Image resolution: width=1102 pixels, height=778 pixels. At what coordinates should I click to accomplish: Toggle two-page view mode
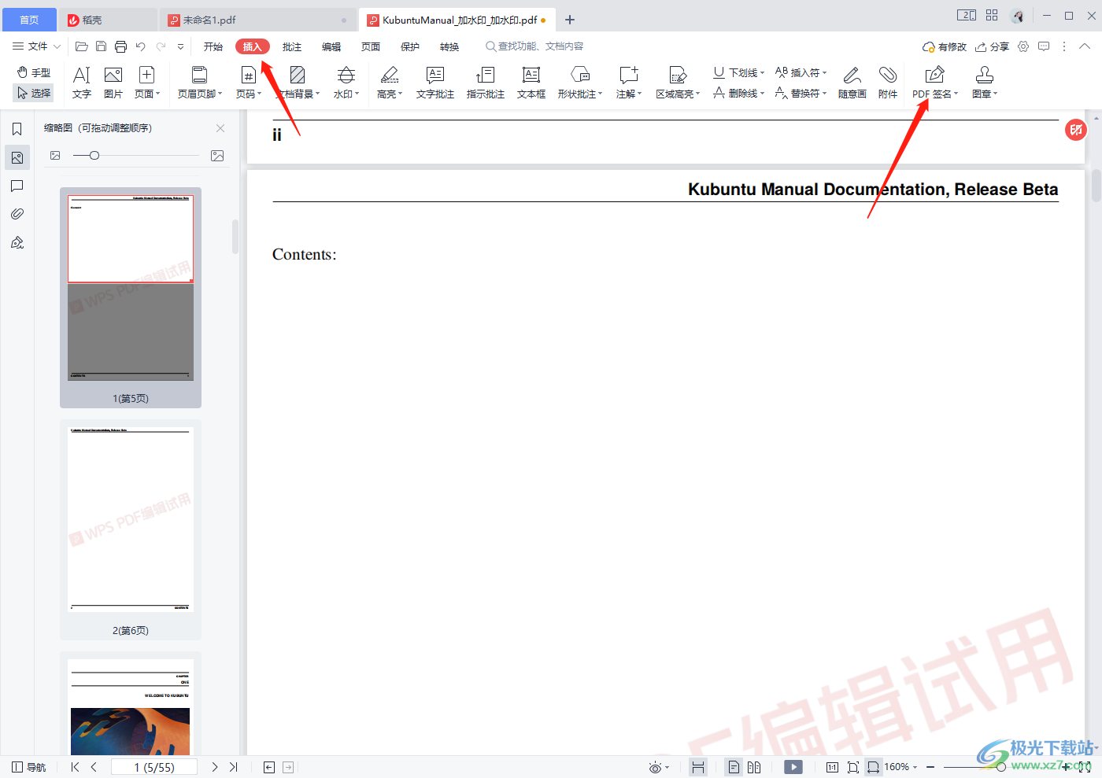(754, 767)
